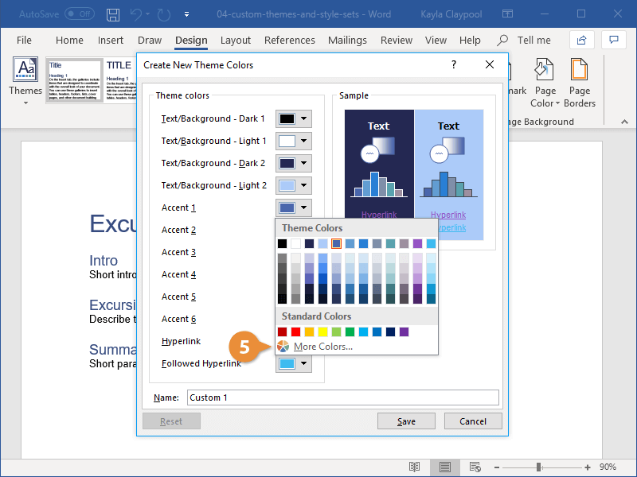Expand Text/Background - Dark 1 color dropdown
Image resolution: width=637 pixels, height=477 pixels.
coord(294,118)
